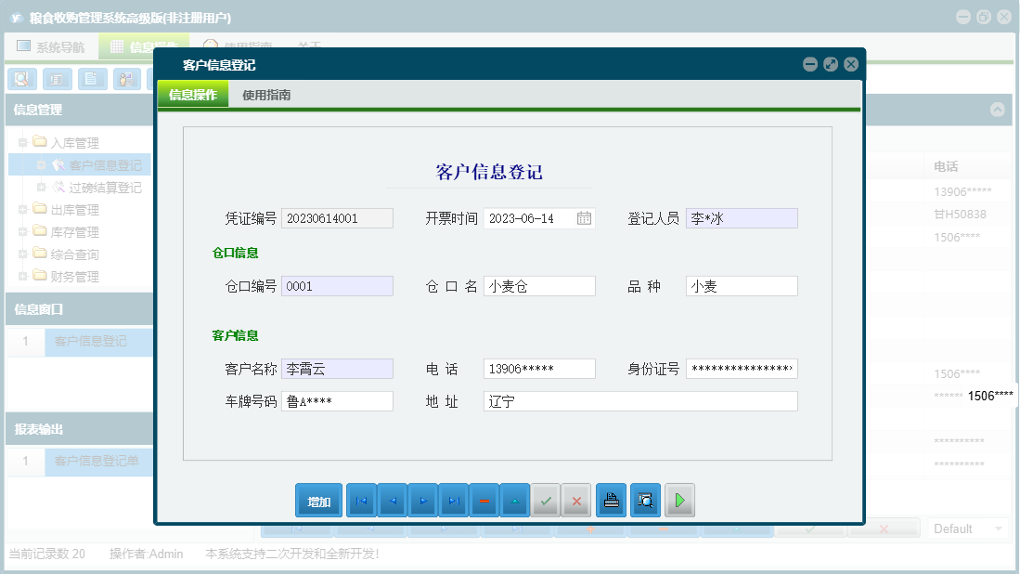Select 客户信息登记单 in report output list
This screenshot has width=1020, height=574.
[99, 461]
